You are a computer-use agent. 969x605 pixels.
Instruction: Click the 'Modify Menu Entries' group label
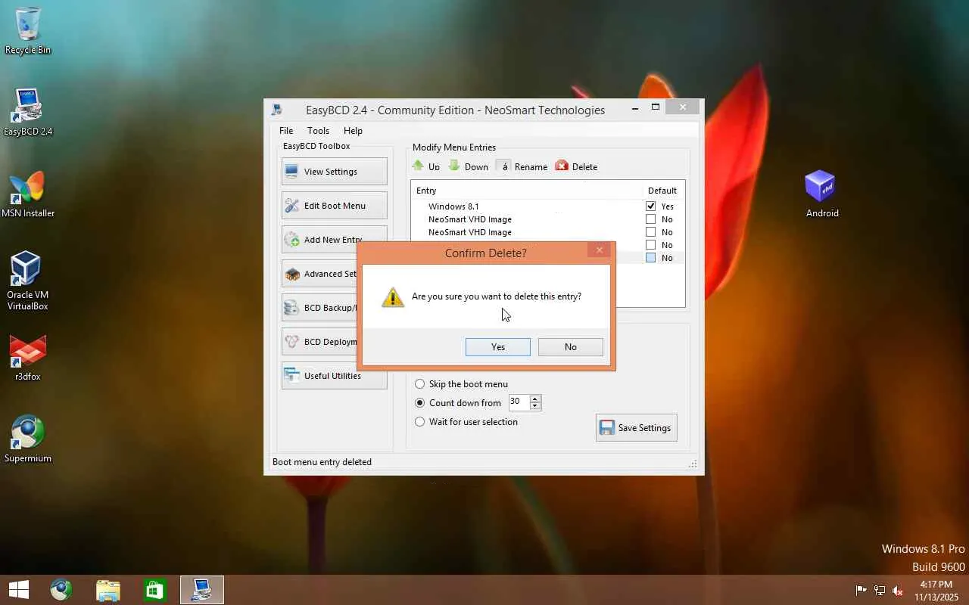[454, 147]
